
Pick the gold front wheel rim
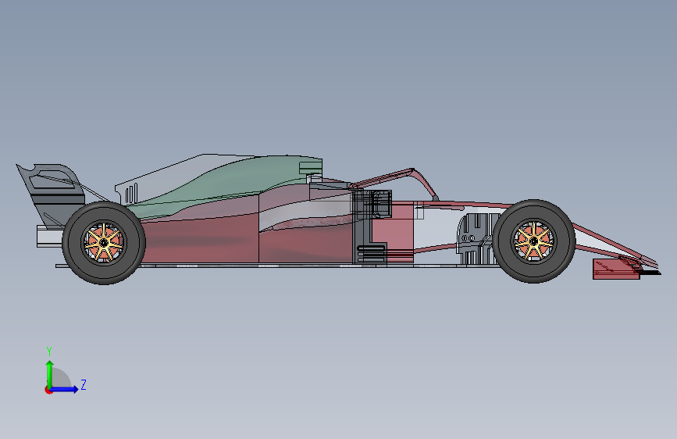tap(533, 241)
